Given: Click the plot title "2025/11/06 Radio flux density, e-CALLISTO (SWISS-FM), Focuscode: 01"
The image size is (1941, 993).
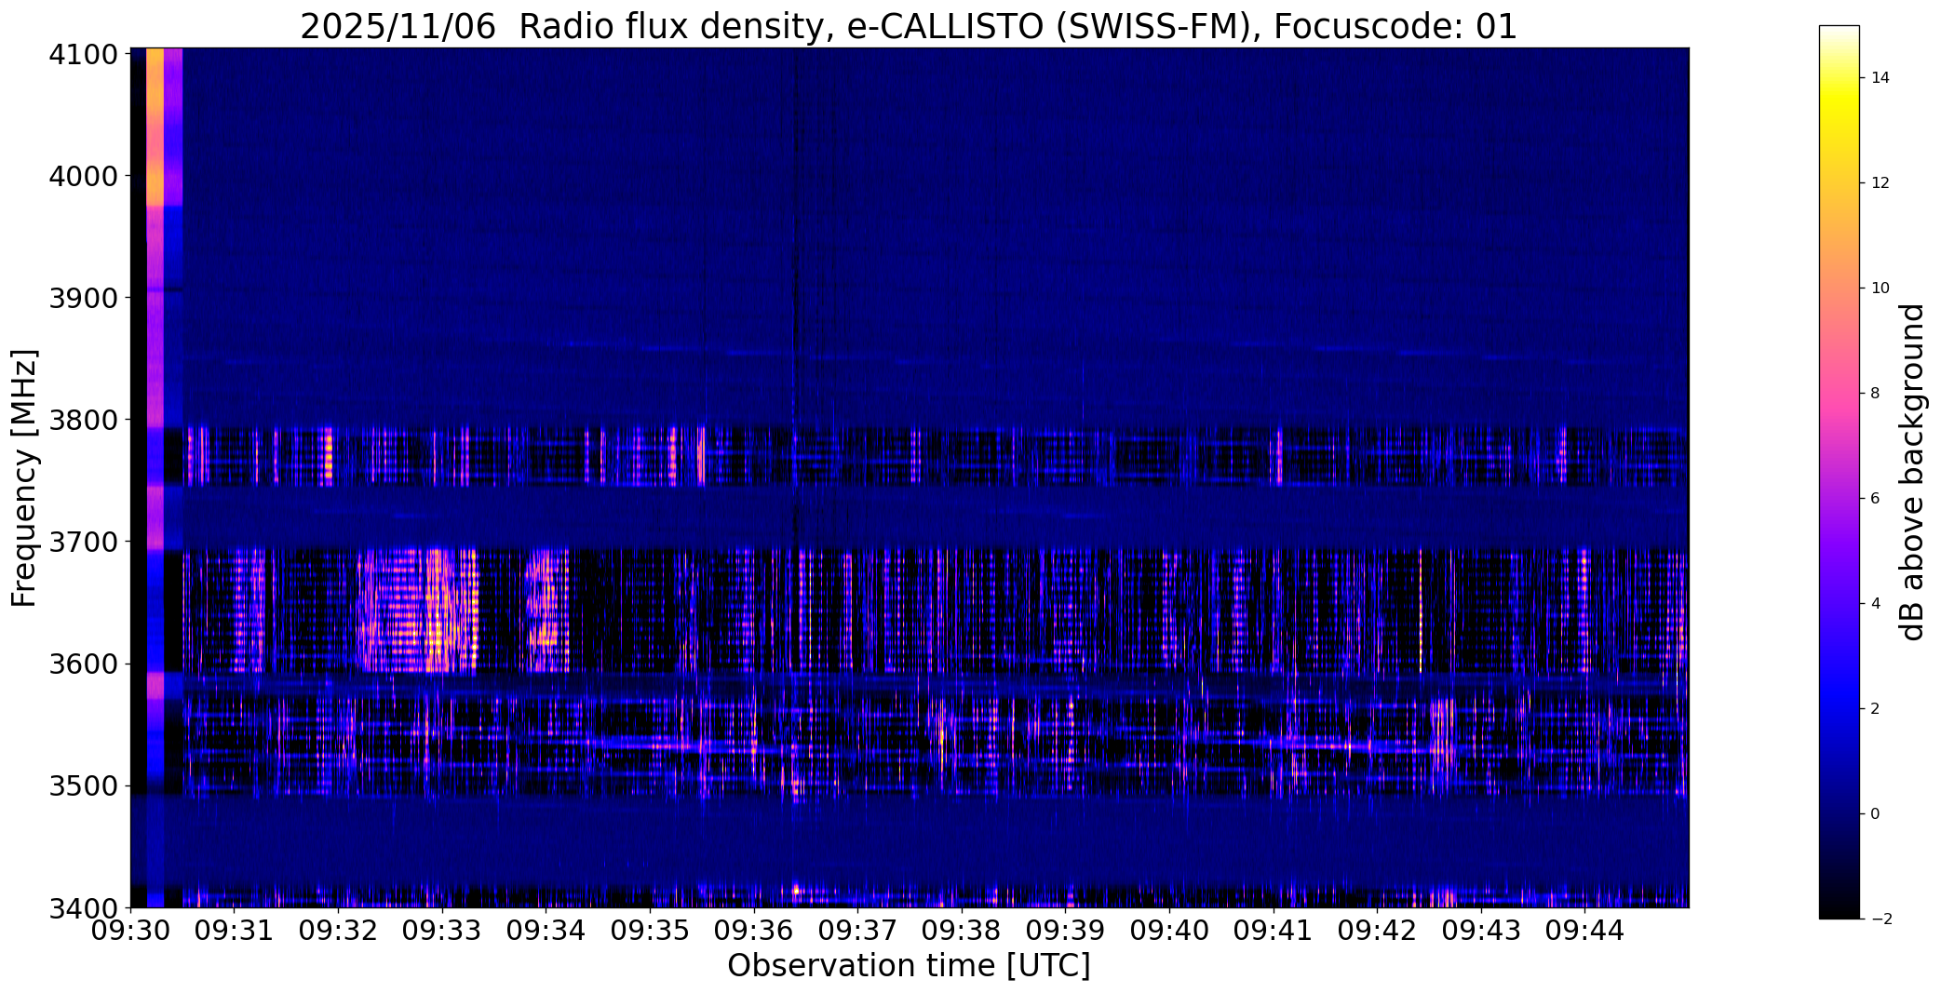Looking at the screenshot, I should (x=909, y=26).
